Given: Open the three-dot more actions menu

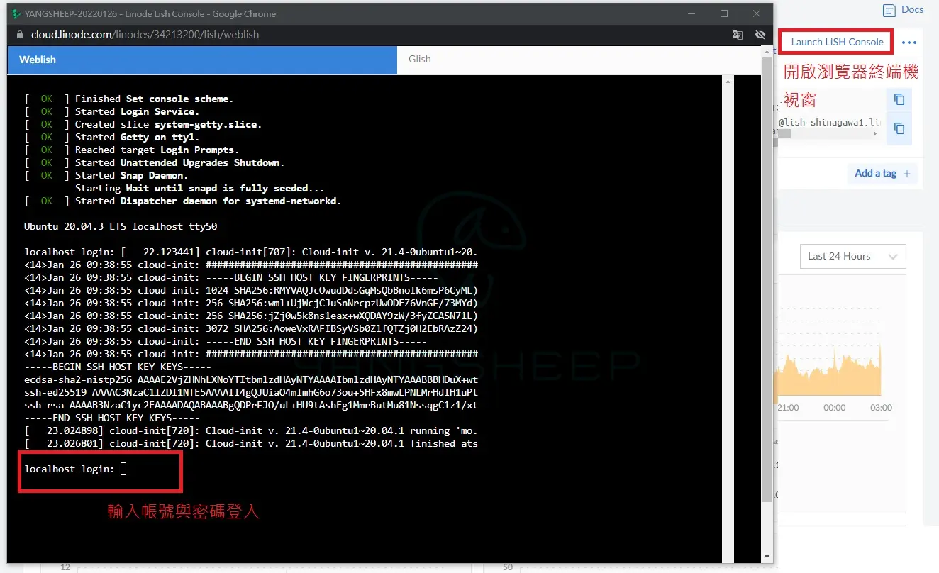Looking at the screenshot, I should coord(909,43).
